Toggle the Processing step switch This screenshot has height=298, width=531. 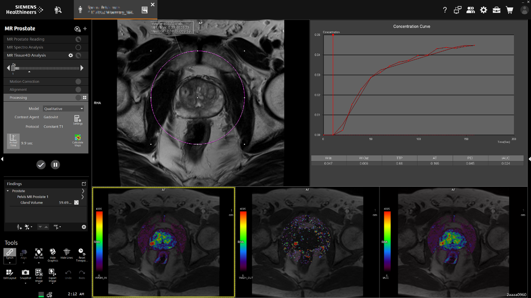(78, 97)
